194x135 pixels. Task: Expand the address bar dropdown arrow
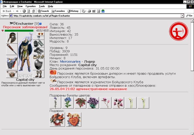182,16
